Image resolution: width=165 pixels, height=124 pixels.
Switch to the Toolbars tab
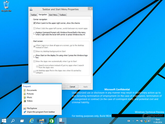click(x=63, y=15)
